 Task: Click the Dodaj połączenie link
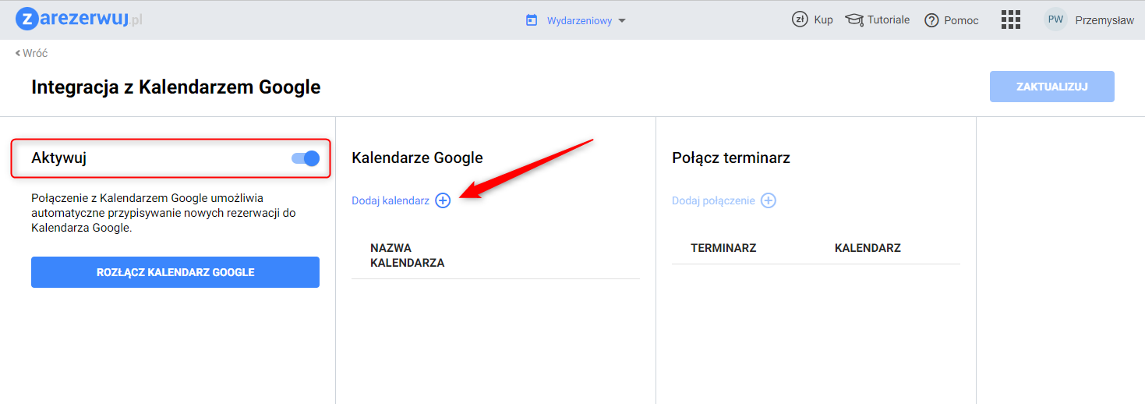[x=713, y=200]
